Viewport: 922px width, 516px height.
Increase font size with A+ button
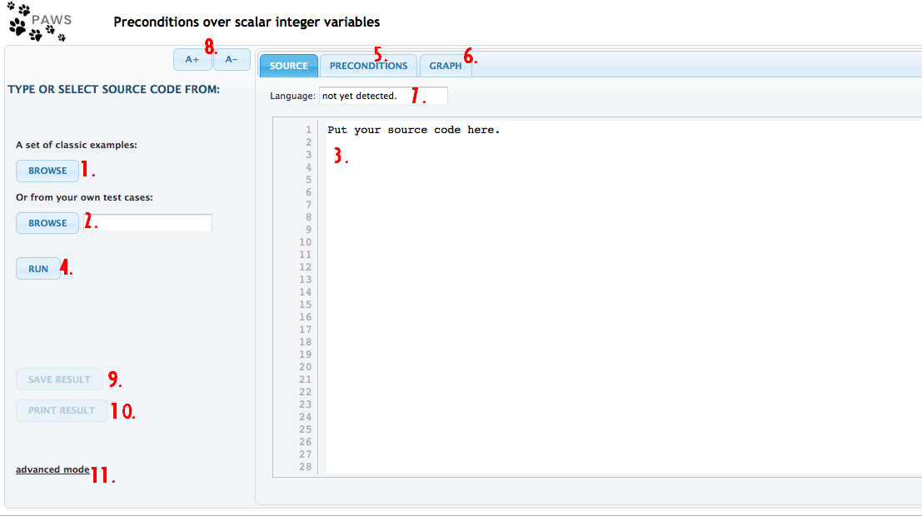[192, 60]
